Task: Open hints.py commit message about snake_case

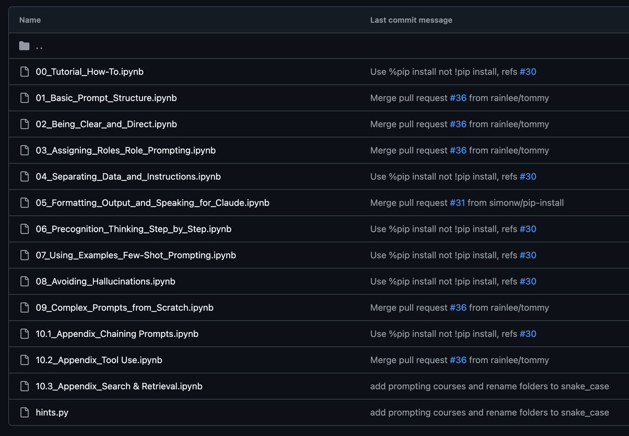Action: [489, 412]
